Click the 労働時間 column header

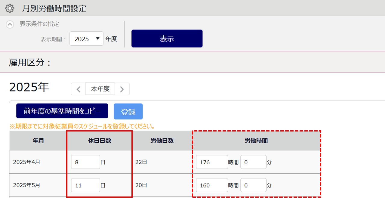256,141
